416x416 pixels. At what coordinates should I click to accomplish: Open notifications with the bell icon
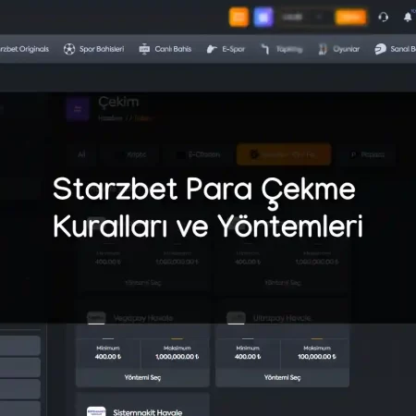click(x=408, y=17)
